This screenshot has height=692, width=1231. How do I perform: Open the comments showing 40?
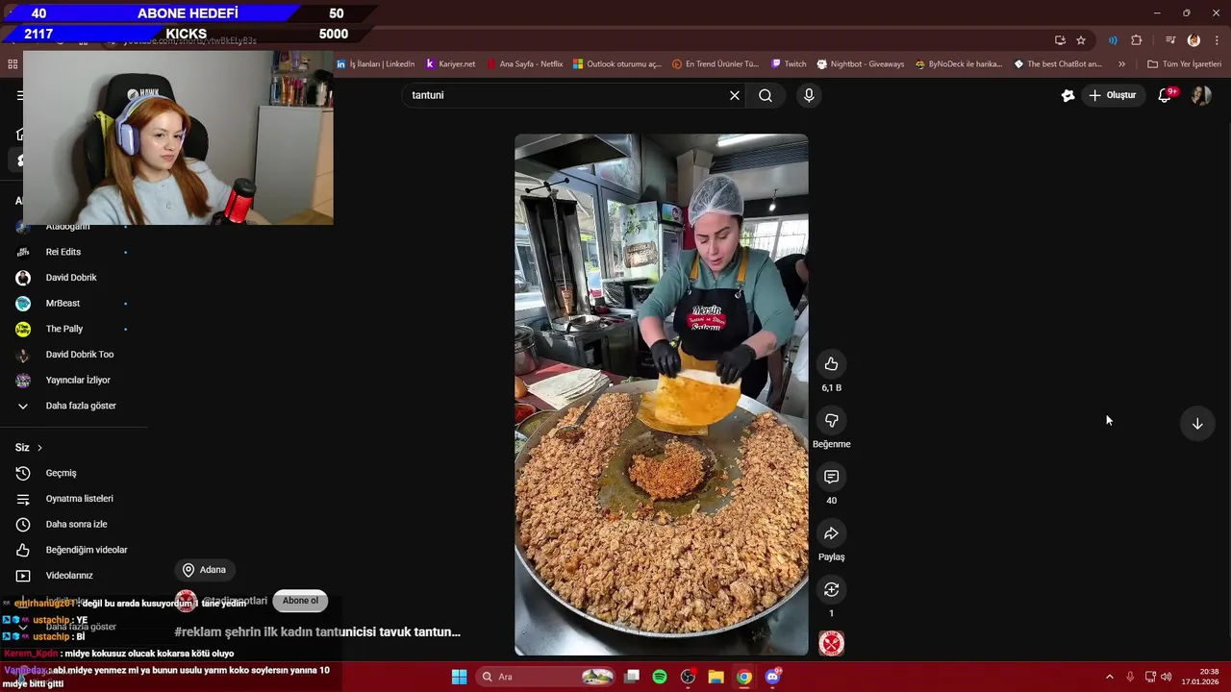click(x=831, y=477)
